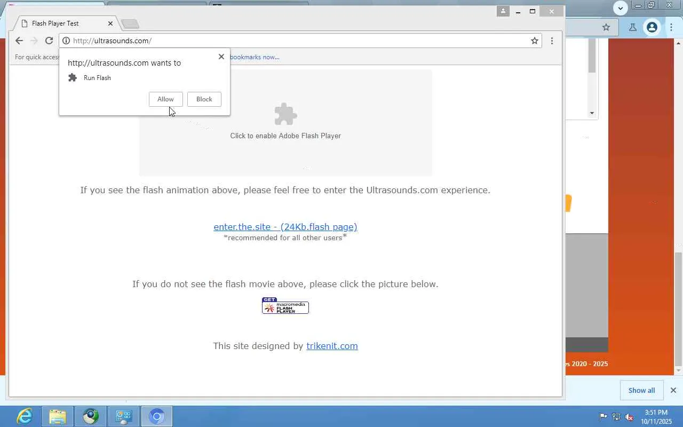
Task: Open the Chrome Labs flask icon in the background window
Action: pyautogui.click(x=633, y=27)
